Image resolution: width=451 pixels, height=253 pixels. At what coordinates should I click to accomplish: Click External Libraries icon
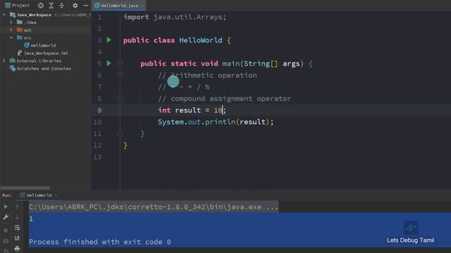click(x=13, y=60)
